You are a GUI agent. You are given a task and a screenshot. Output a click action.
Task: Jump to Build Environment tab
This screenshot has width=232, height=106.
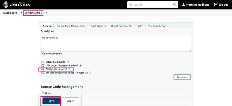click(121, 26)
